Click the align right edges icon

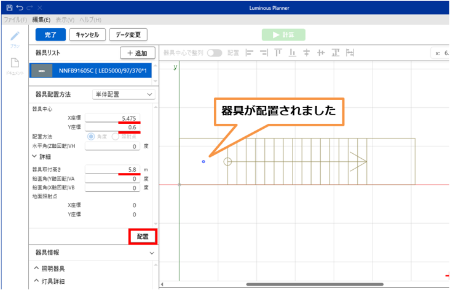click(264, 53)
